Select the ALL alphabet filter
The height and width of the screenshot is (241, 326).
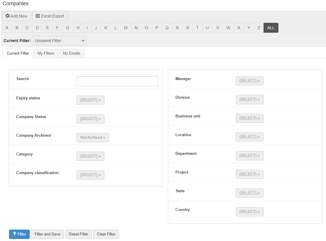[x=271, y=28]
